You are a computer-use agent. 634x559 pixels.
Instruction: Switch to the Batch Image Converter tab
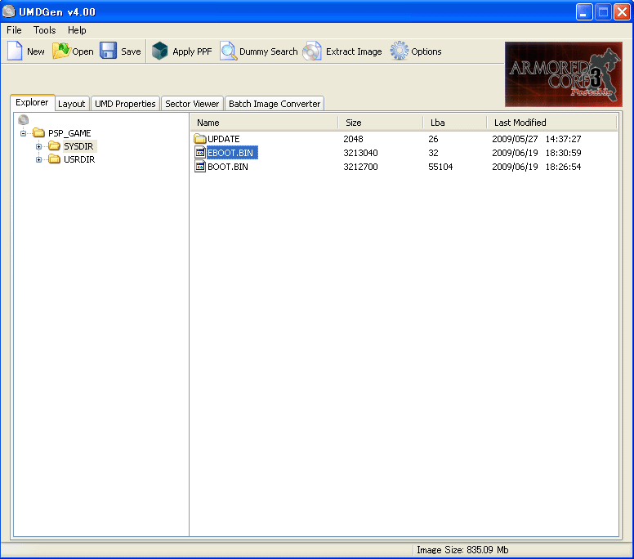pyautogui.click(x=275, y=104)
